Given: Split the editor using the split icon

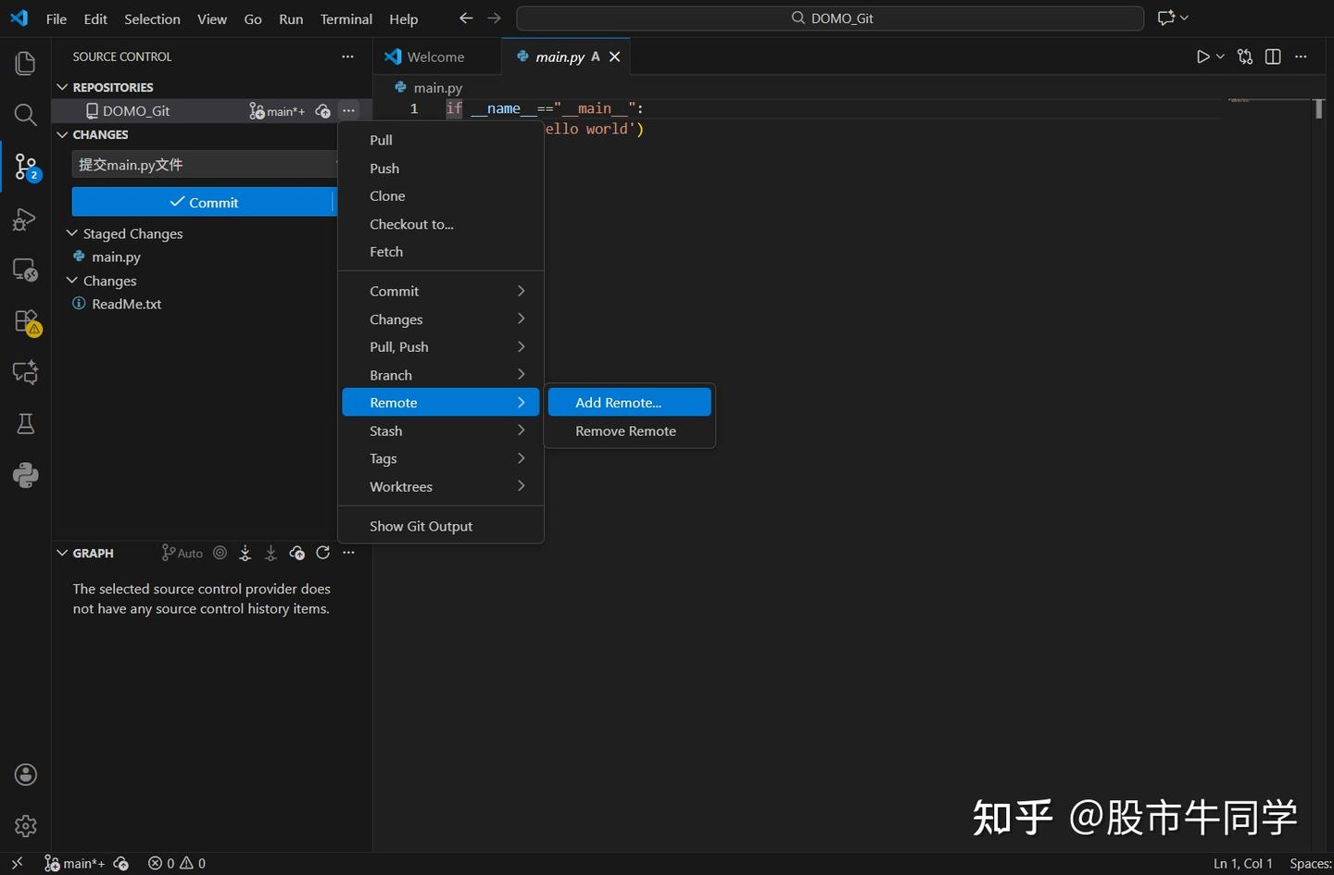Looking at the screenshot, I should [x=1272, y=56].
